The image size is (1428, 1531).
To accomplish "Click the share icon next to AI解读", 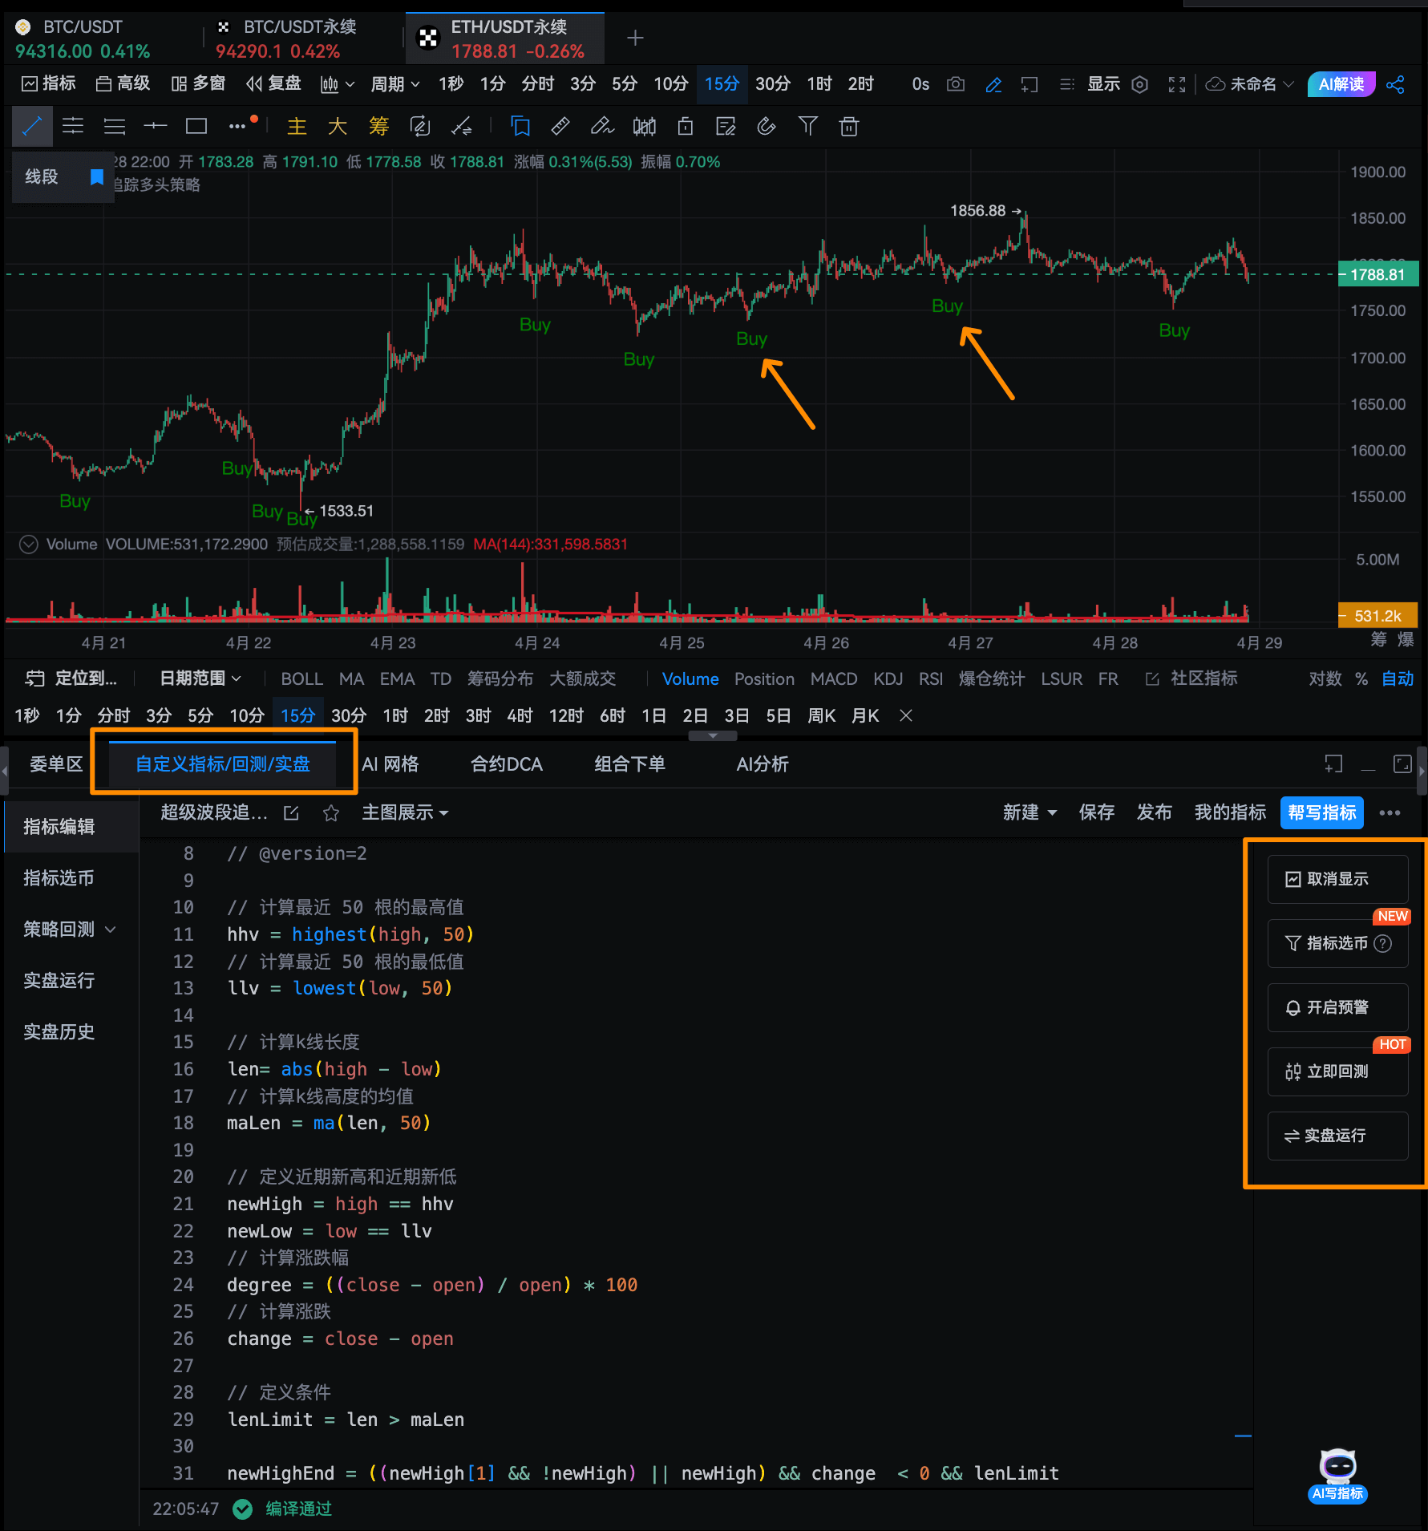I will point(1395,84).
